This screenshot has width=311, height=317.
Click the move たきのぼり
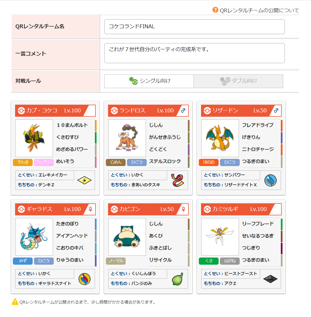(x=67, y=224)
